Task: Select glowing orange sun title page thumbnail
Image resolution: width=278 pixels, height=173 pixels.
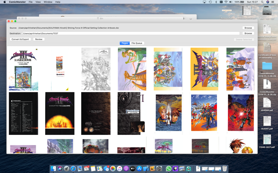Action: click(x=60, y=113)
